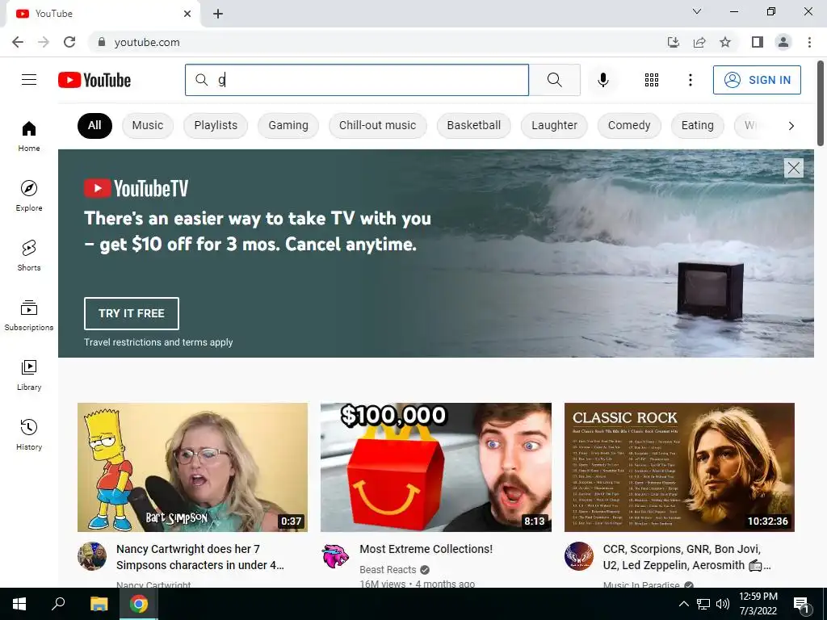
Task: Open the Classic Rock video thumbnail
Action: [x=679, y=467]
